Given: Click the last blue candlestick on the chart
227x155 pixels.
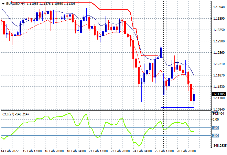Looking at the screenshot, I should 194,97.
